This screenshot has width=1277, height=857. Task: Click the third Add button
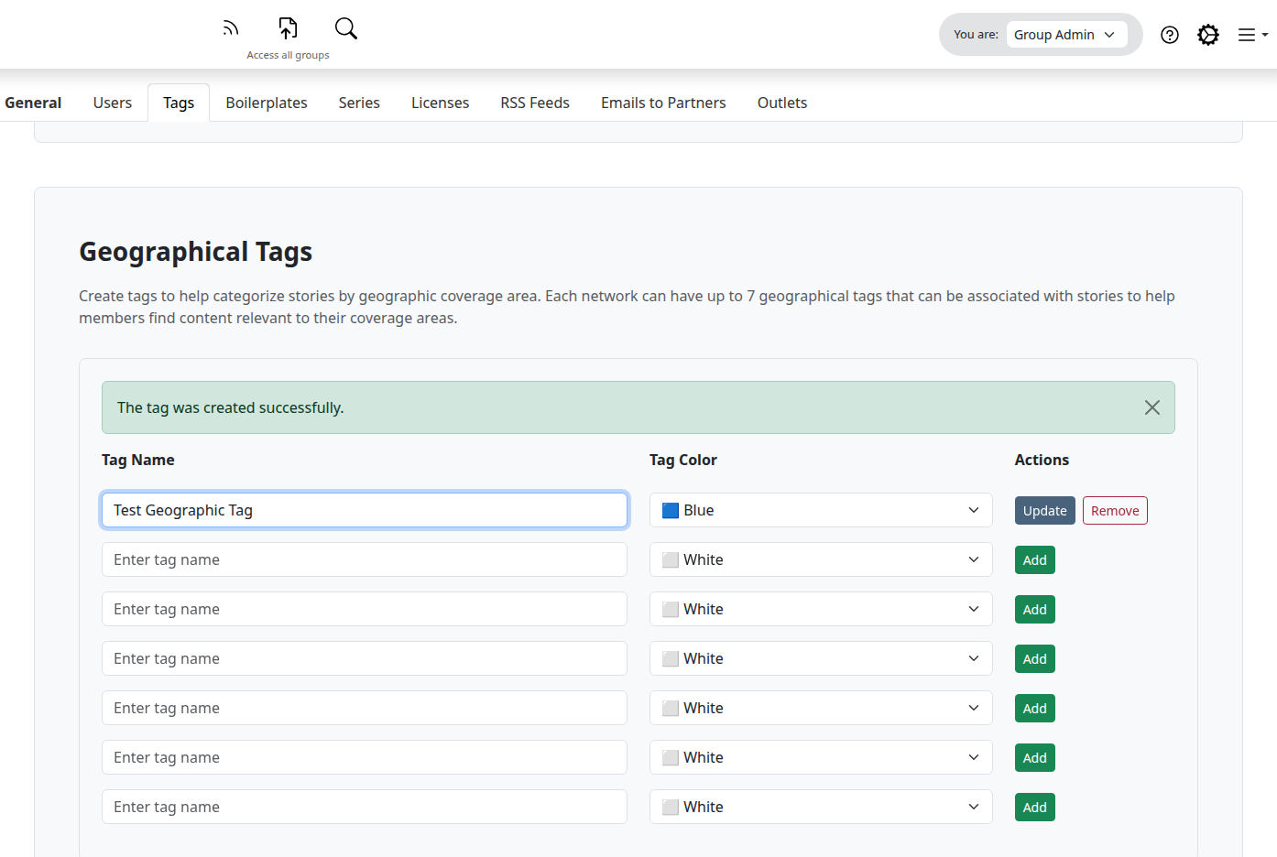(1035, 659)
